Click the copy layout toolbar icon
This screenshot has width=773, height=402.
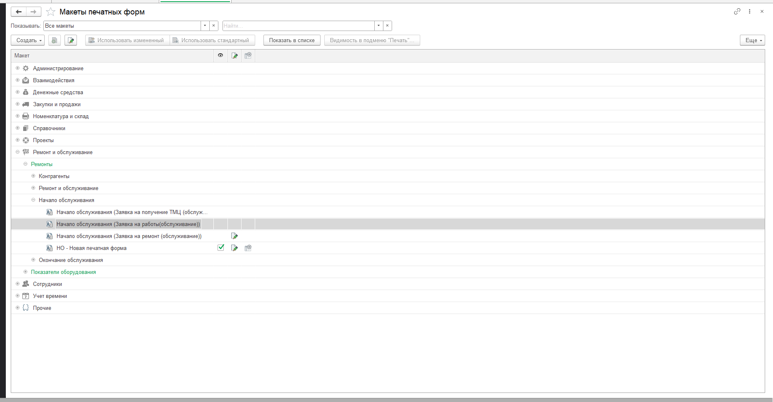click(x=55, y=40)
